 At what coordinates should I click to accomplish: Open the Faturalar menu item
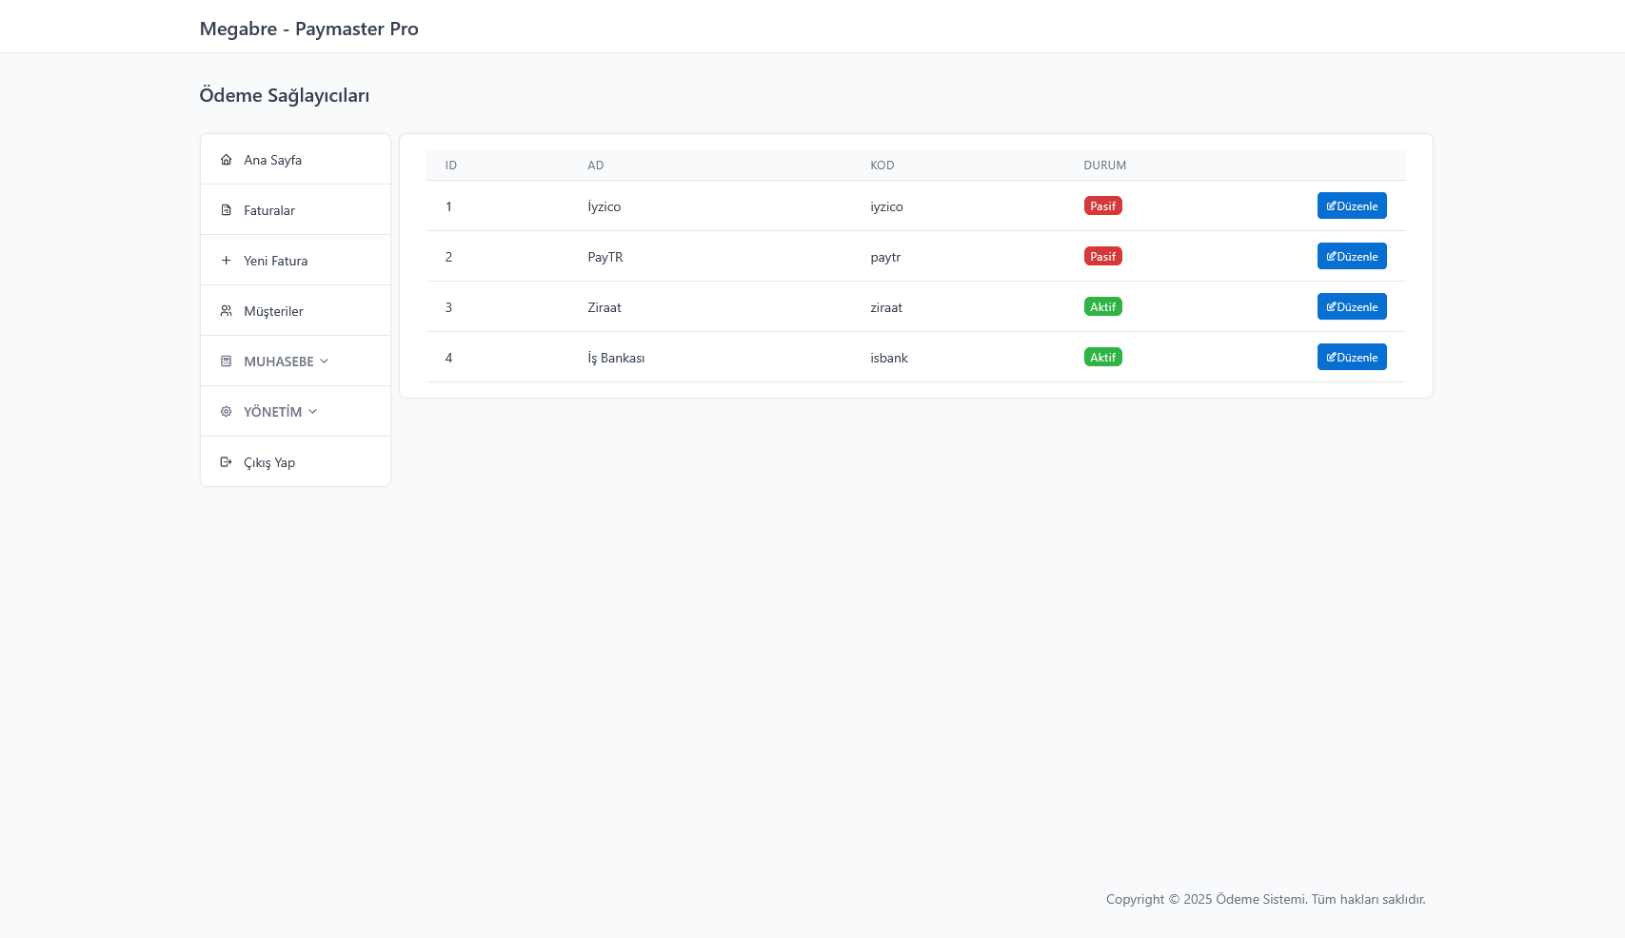[269, 210]
